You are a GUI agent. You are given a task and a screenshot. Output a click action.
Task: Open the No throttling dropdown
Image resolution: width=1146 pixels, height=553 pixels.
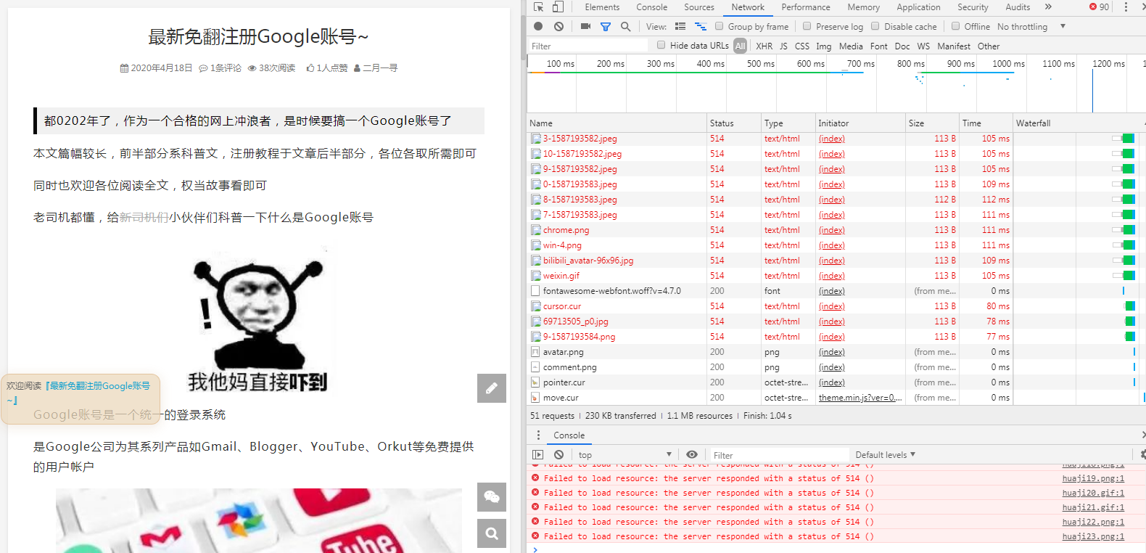[x=1031, y=27]
